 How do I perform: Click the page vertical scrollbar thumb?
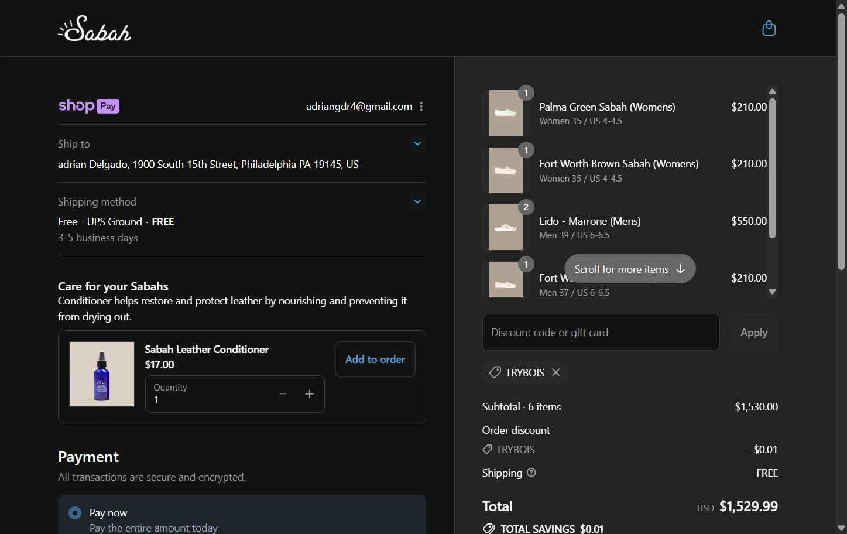pyautogui.click(x=841, y=141)
